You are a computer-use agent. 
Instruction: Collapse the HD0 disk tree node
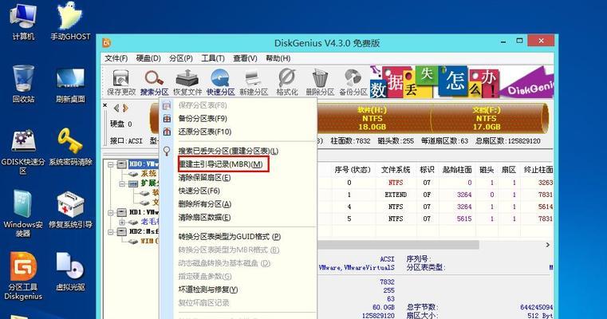tap(111, 164)
